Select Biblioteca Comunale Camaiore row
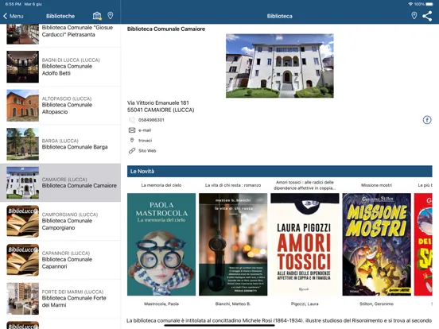 tap(60, 183)
